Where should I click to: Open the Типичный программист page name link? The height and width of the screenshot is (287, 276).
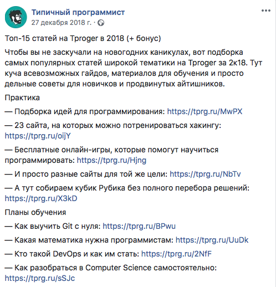78,12
